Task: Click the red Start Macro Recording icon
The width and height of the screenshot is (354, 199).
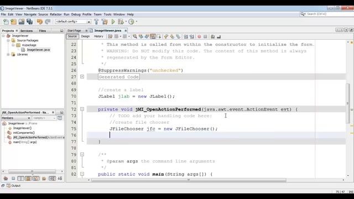Action: 199,36
